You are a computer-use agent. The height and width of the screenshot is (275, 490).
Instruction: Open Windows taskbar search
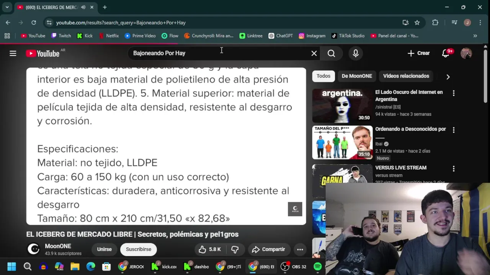point(28,267)
